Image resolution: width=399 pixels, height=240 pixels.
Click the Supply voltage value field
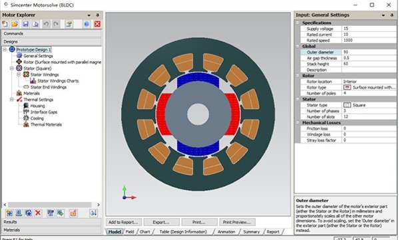[x=368, y=29]
